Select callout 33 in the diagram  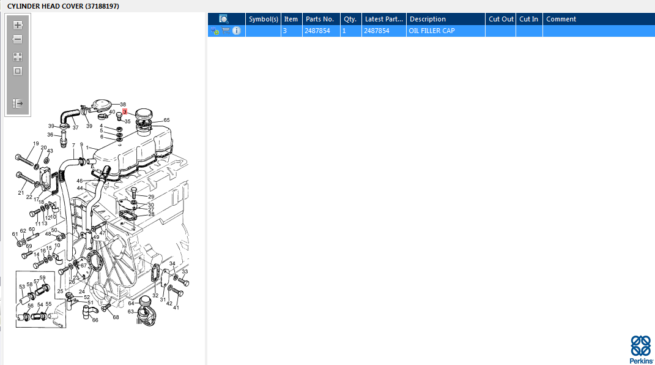(x=185, y=271)
